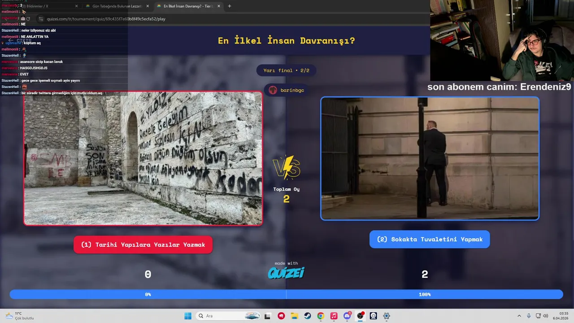
Task: Vote '(1) Tarihi Yapılara Yazılar Yazmak'
Action: click(143, 245)
